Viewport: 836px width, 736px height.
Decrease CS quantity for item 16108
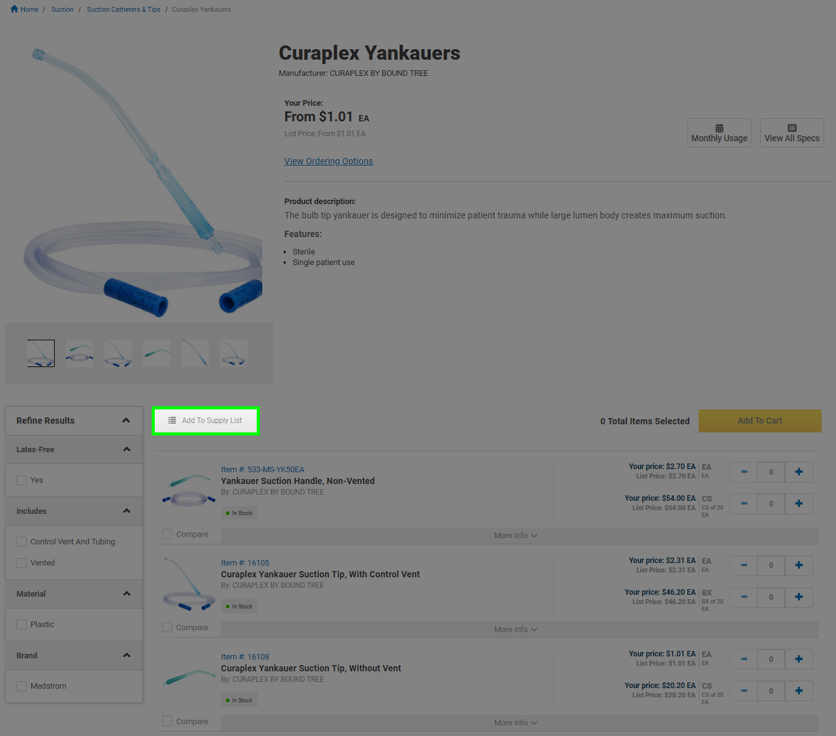tap(743, 691)
